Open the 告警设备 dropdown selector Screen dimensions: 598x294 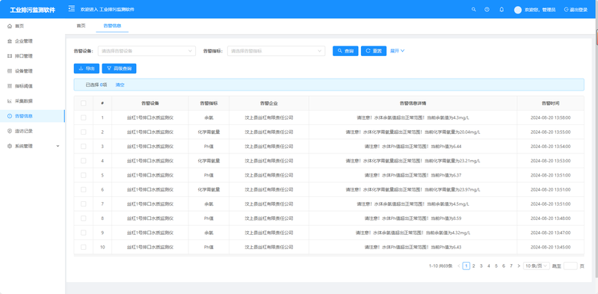pyautogui.click(x=147, y=51)
